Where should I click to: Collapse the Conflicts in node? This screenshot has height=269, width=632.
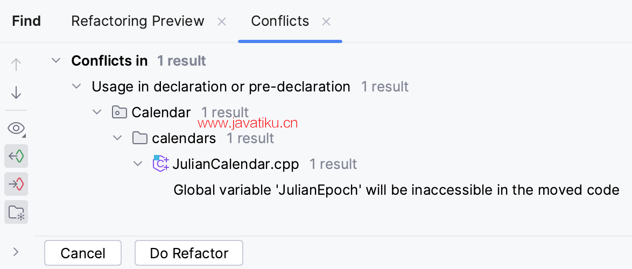56,61
